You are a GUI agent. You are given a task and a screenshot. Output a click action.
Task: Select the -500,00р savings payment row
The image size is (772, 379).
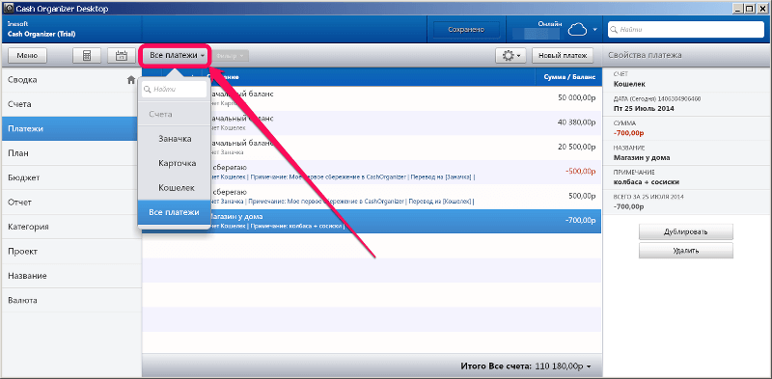click(x=372, y=172)
